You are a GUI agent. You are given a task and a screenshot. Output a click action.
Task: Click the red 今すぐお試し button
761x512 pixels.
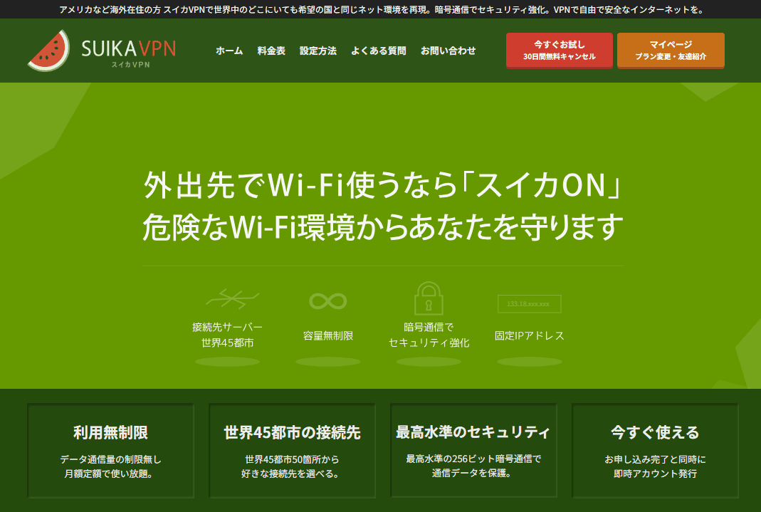559,51
